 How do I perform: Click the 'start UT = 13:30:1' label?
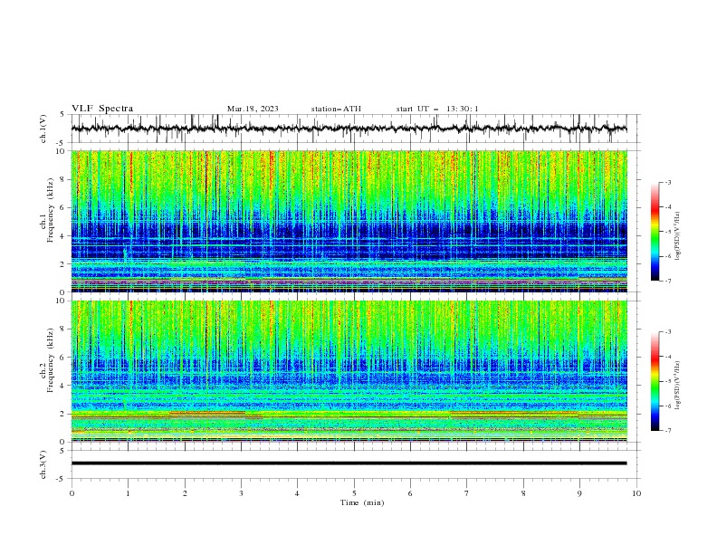click(x=437, y=109)
